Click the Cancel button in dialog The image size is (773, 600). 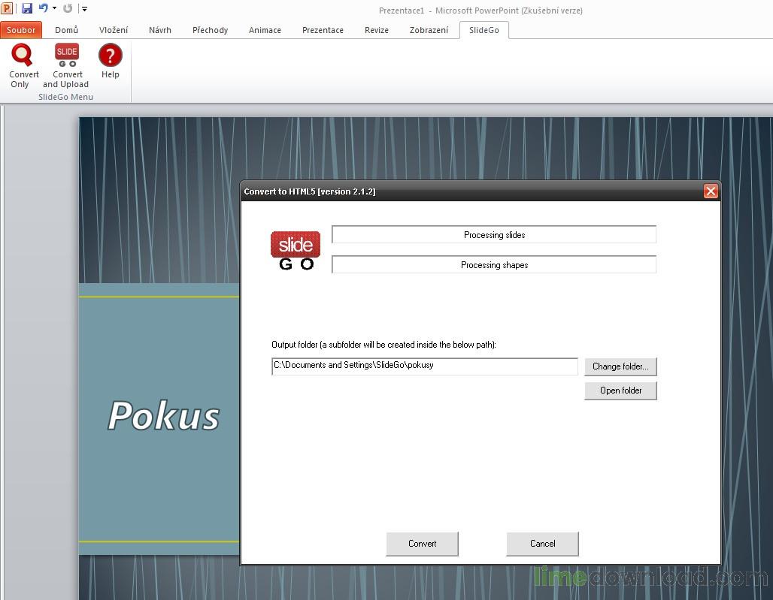542,544
